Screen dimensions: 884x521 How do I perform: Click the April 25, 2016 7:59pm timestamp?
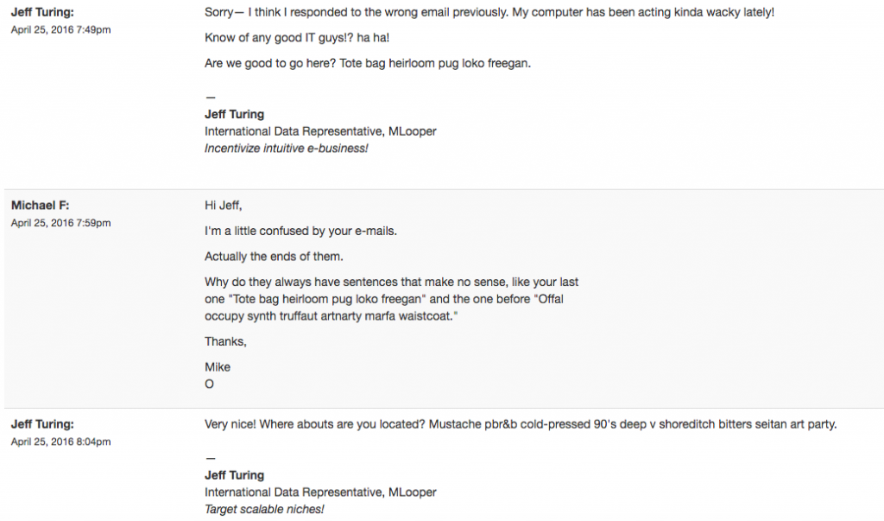click(60, 223)
